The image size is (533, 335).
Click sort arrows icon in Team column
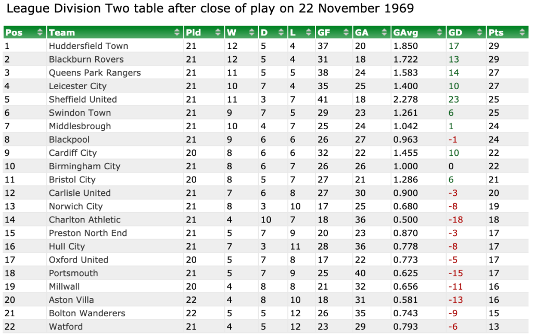(x=177, y=32)
